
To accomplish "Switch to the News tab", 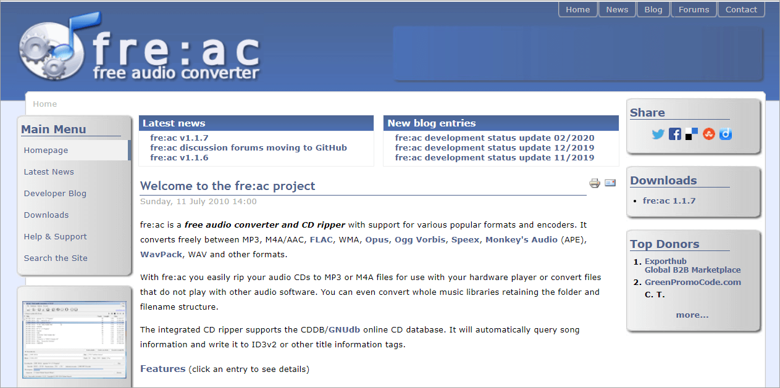I will (x=617, y=9).
